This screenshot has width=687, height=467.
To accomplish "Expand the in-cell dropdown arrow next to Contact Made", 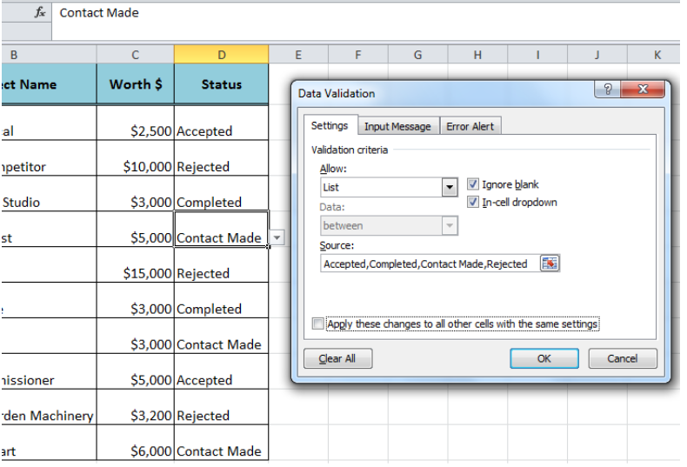I will click(277, 237).
